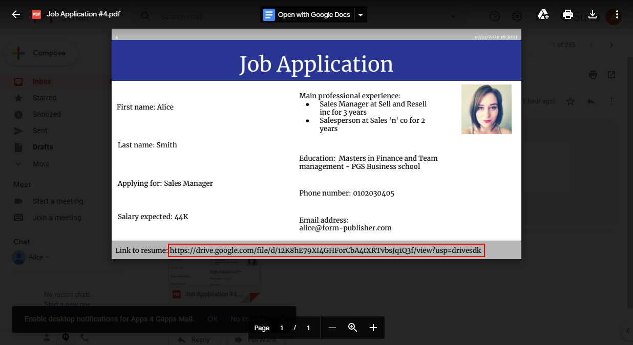
Task: Open Gmail settings gear icon
Action: pos(517,16)
